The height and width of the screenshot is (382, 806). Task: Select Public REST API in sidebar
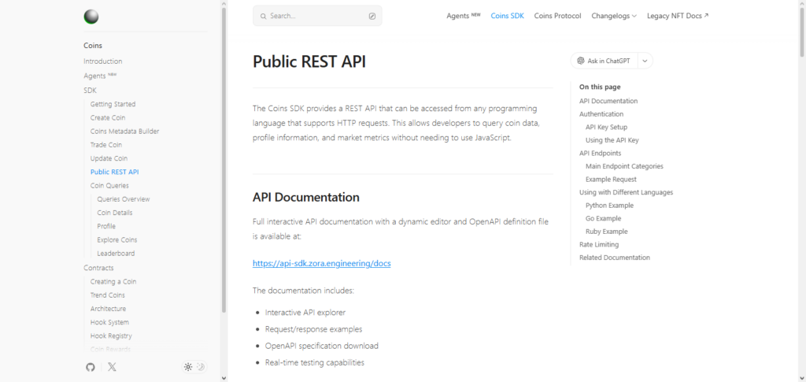pos(115,172)
